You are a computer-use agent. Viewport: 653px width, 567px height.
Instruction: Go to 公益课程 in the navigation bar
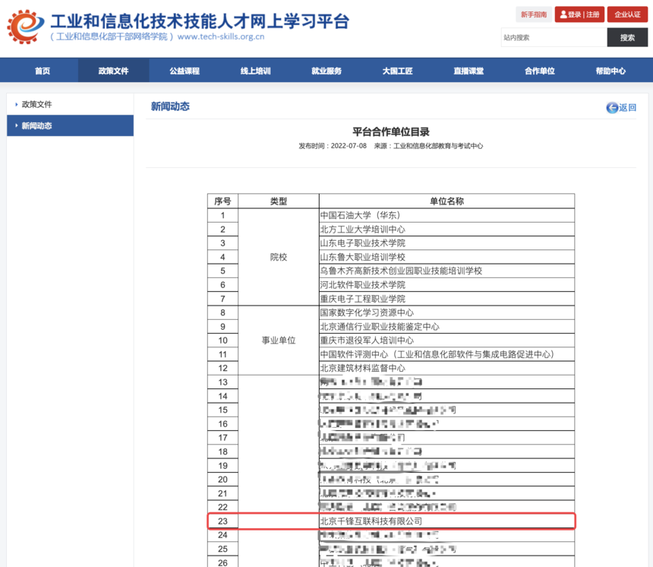185,71
